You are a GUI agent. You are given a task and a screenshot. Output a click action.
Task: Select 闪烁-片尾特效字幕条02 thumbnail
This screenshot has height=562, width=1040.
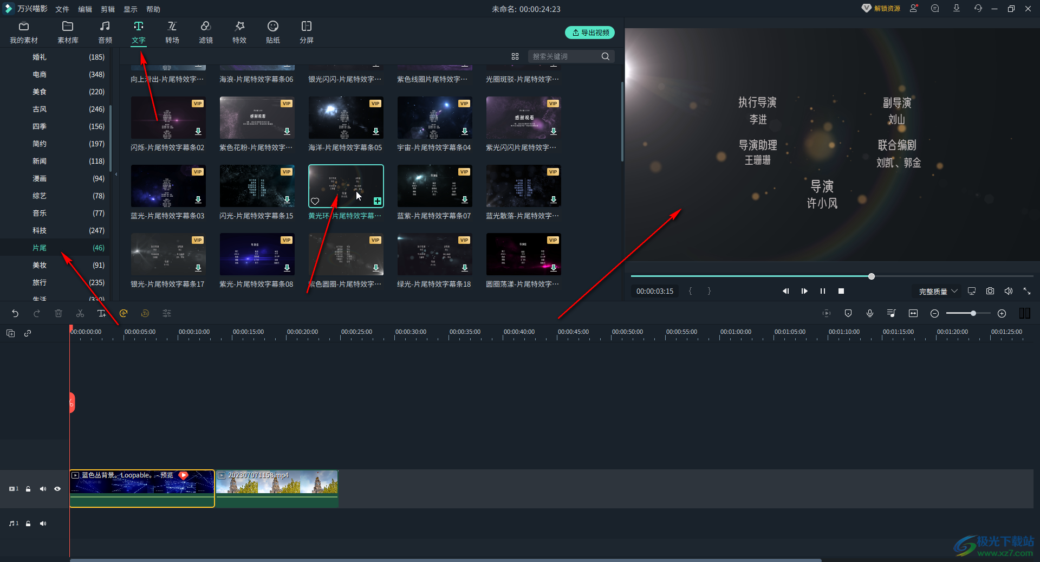(x=168, y=118)
